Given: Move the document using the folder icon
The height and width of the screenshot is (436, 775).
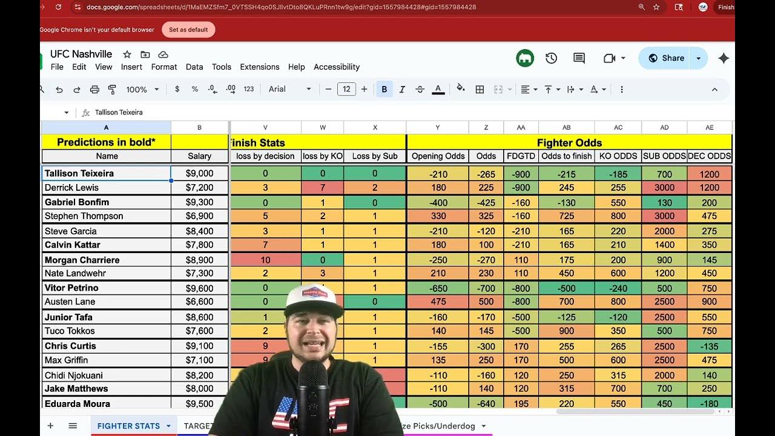Looking at the screenshot, I should 145,54.
